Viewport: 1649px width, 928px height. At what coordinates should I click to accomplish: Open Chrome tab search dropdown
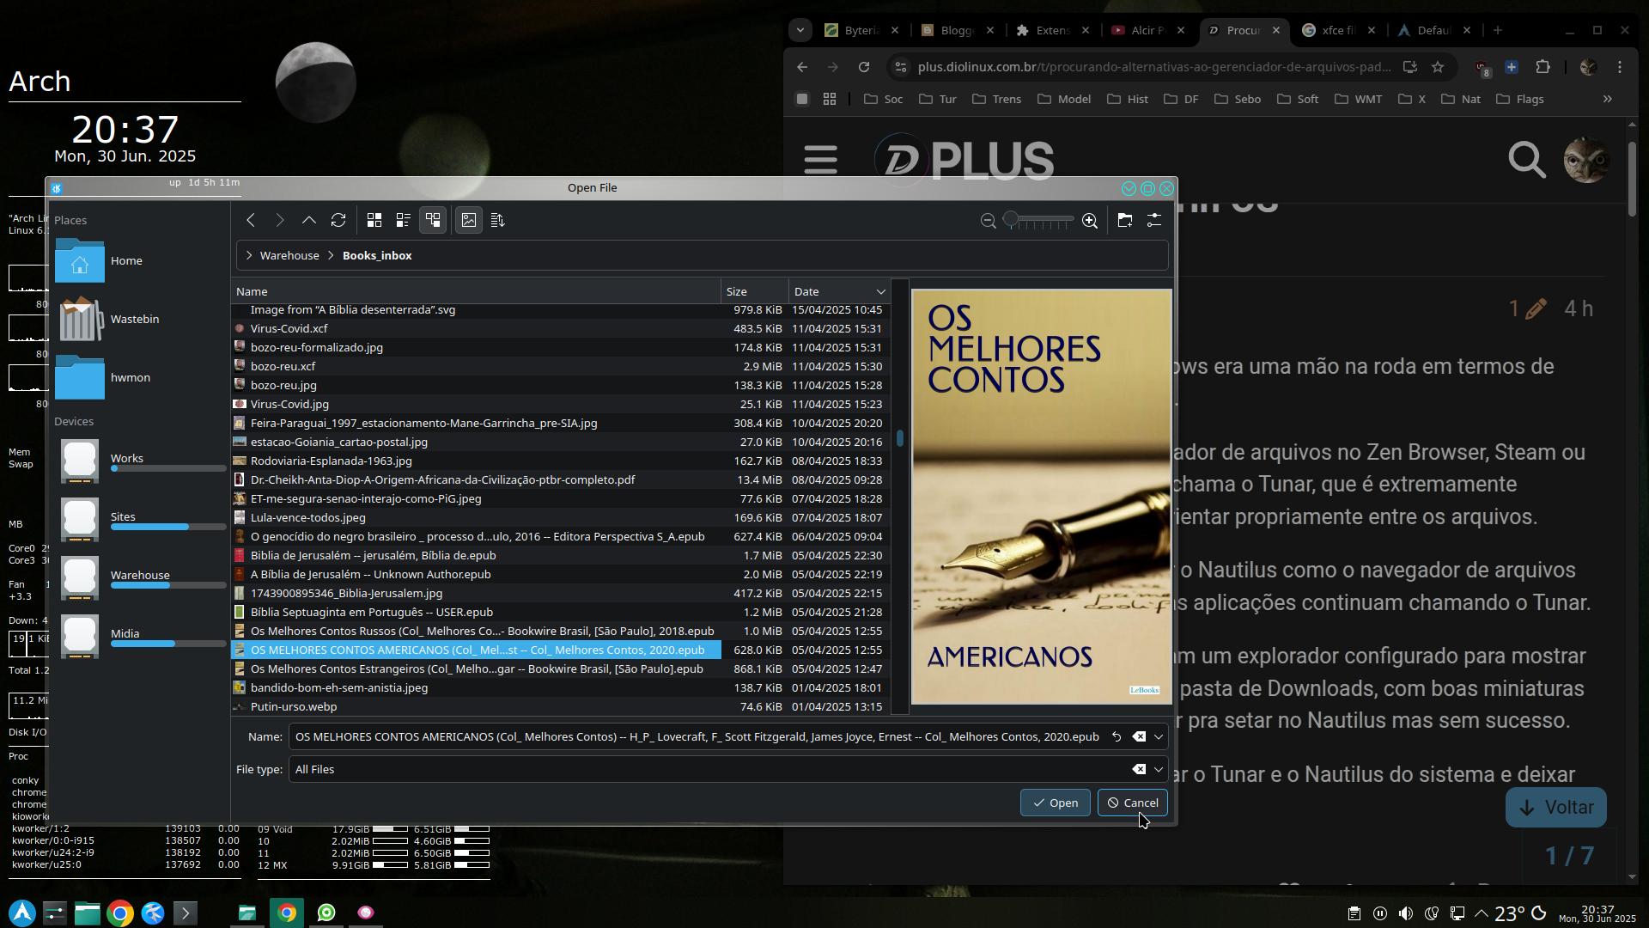800,30
